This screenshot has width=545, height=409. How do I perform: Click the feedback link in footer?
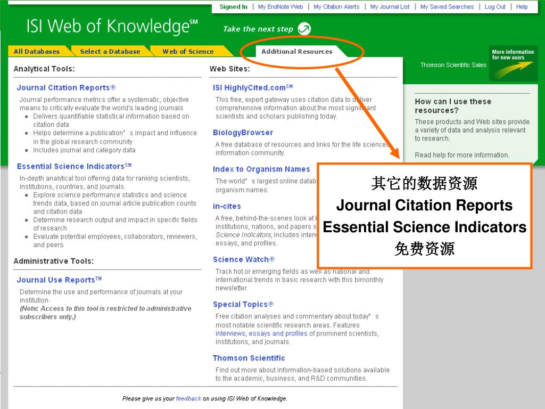click(188, 398)
